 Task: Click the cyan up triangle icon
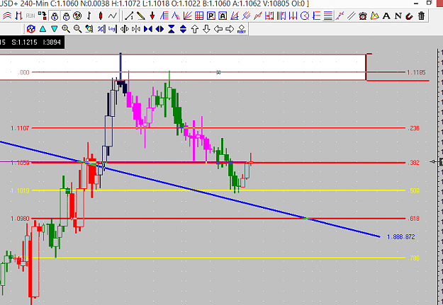click(x=43, y=29)
